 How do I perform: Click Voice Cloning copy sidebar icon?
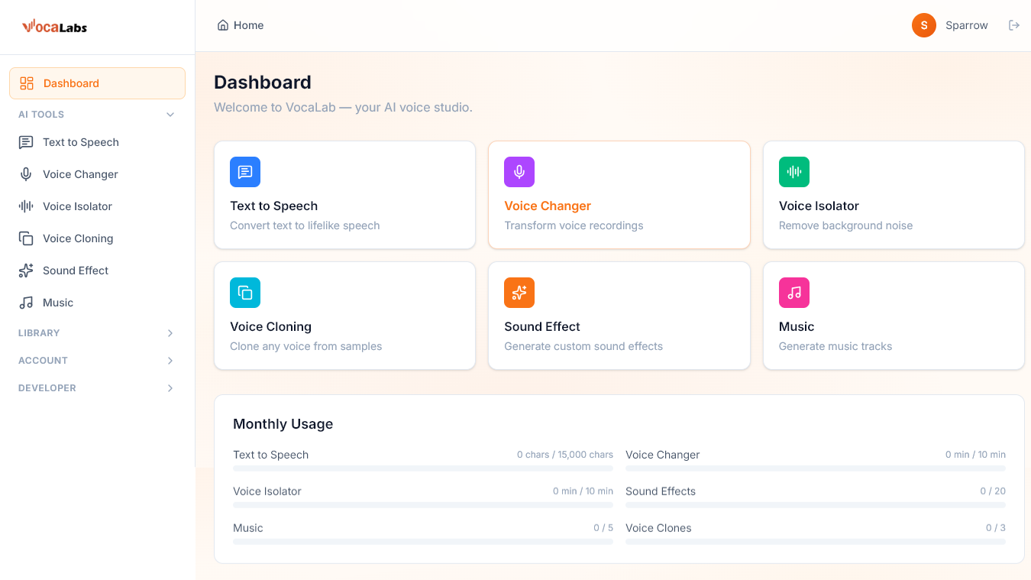point(26,238)
